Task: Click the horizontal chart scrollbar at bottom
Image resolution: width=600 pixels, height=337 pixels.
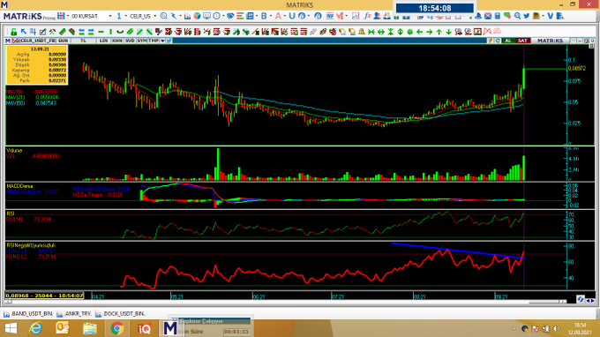Action: click(x=285, y=302)
